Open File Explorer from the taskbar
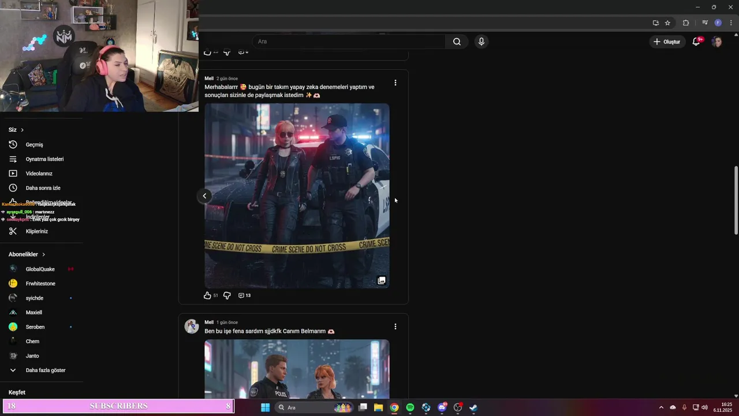 pyautogui.click(x=378, y=407)
